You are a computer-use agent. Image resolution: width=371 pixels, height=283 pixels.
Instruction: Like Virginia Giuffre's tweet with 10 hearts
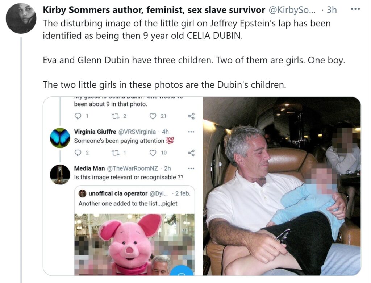pos(153,153)
